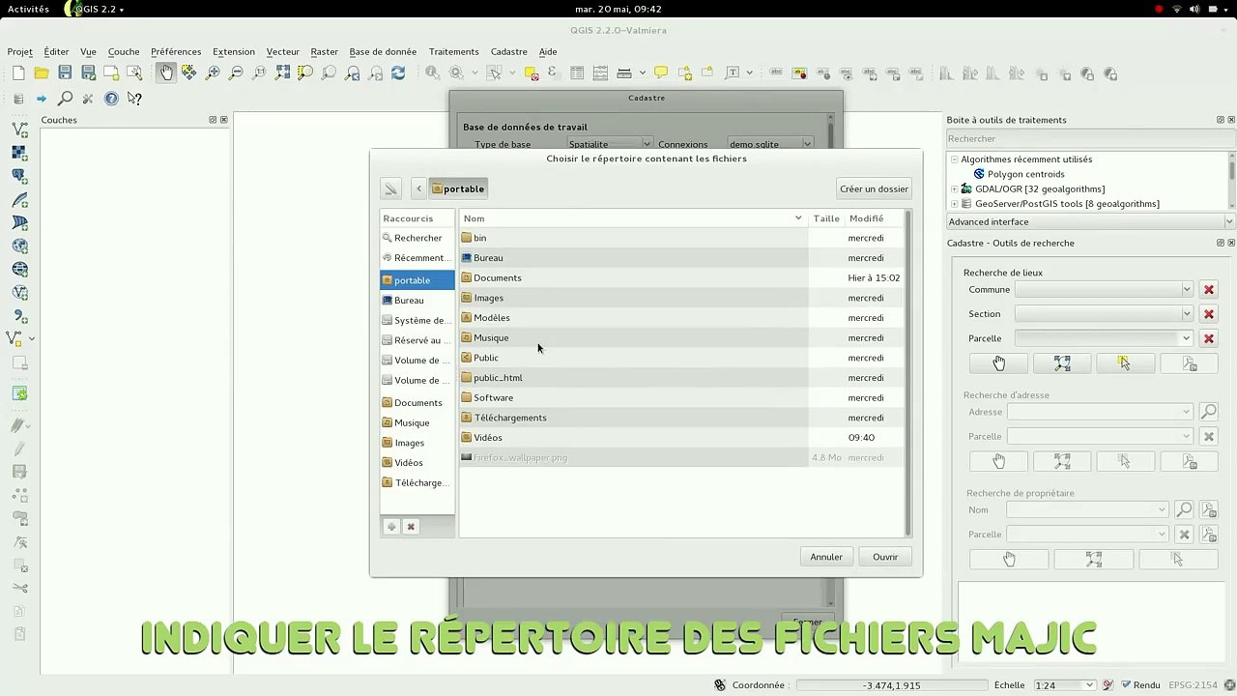The image size is (1237, 696).
Task: Click the blue Help icon in second toolbar row
Action: pos(111,99)
